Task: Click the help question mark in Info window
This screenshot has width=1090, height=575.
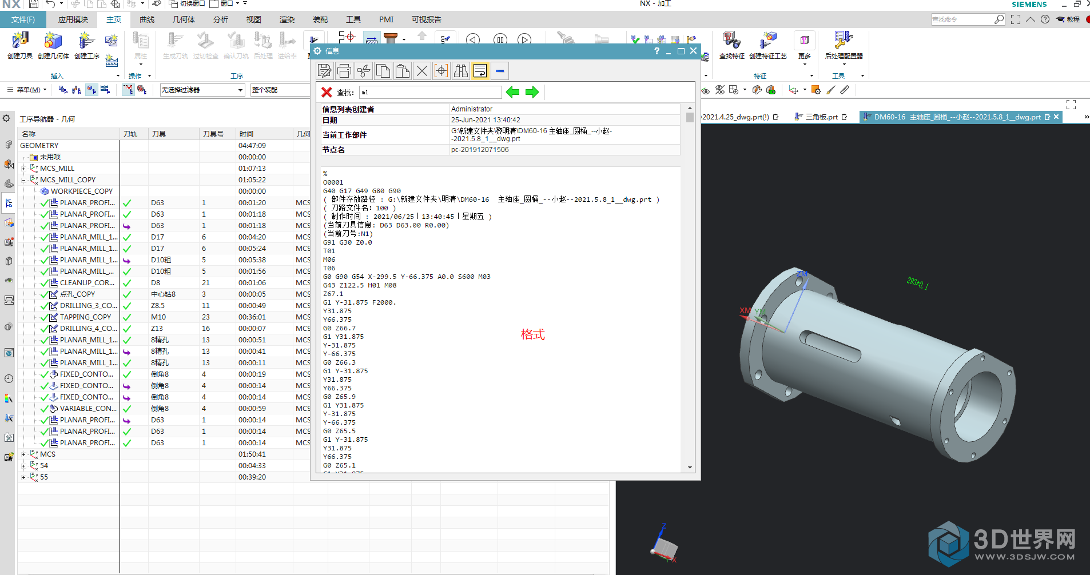Action: pyautogui.click(x=657, y=51)
